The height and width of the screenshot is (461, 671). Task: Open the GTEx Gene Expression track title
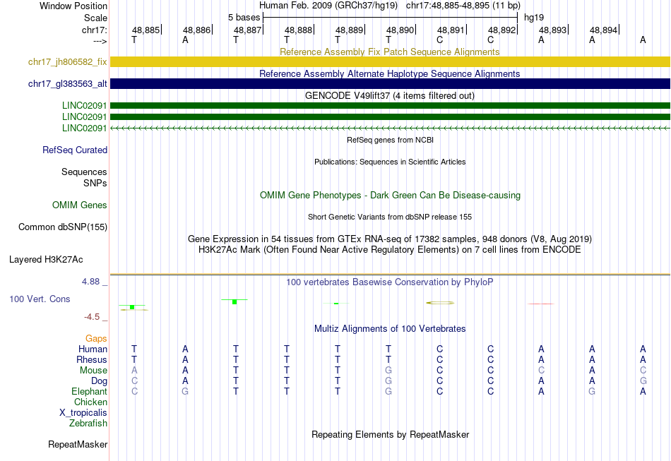click(390, 239)
